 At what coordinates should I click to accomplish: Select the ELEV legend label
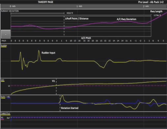[3, 97]
